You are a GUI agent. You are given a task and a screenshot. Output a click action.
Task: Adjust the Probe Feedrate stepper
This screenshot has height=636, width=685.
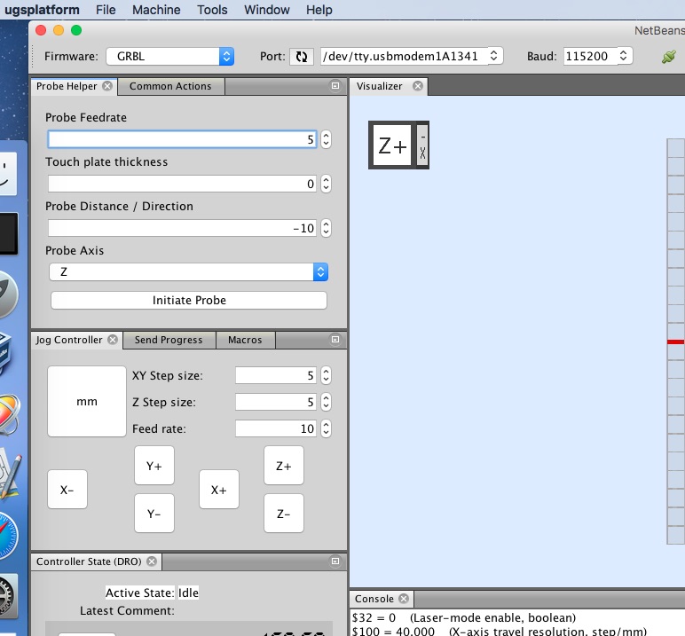tap(326, 139)
